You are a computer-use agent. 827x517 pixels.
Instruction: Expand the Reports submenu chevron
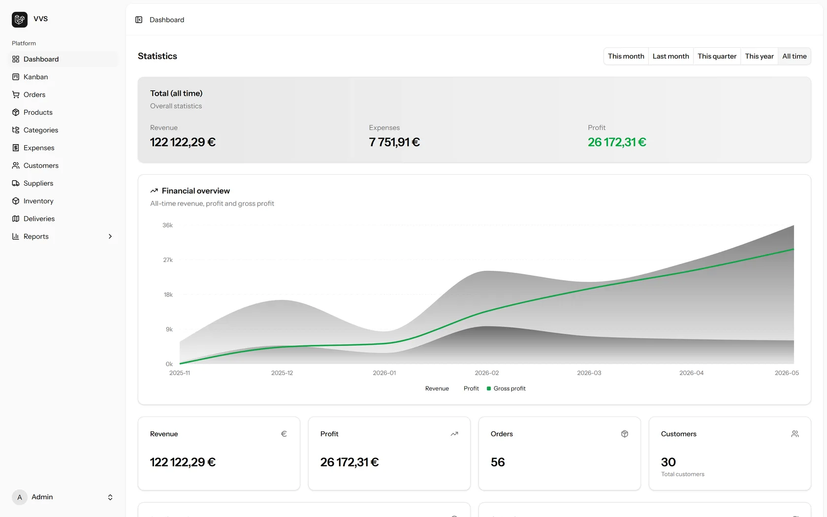click(110, 236)
